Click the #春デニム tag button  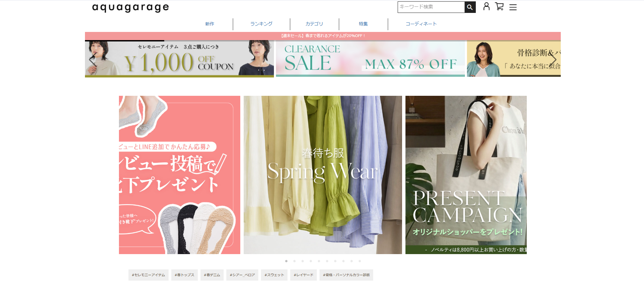point(212,275)
